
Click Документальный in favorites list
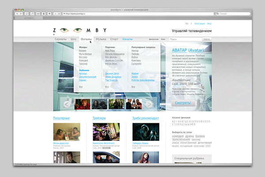coord(87,77)
